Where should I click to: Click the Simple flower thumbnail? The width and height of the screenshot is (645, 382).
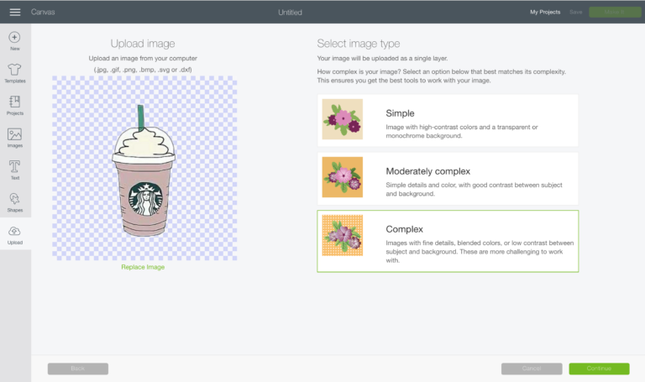coord(343,119)
